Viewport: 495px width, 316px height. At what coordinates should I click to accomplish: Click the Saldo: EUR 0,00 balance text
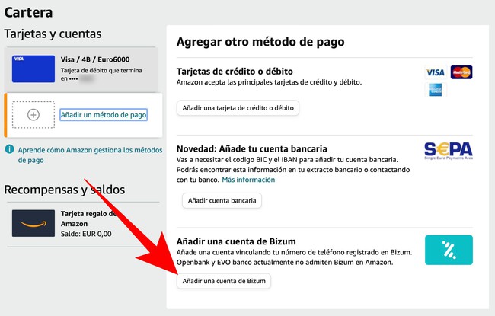coord(86,234)
